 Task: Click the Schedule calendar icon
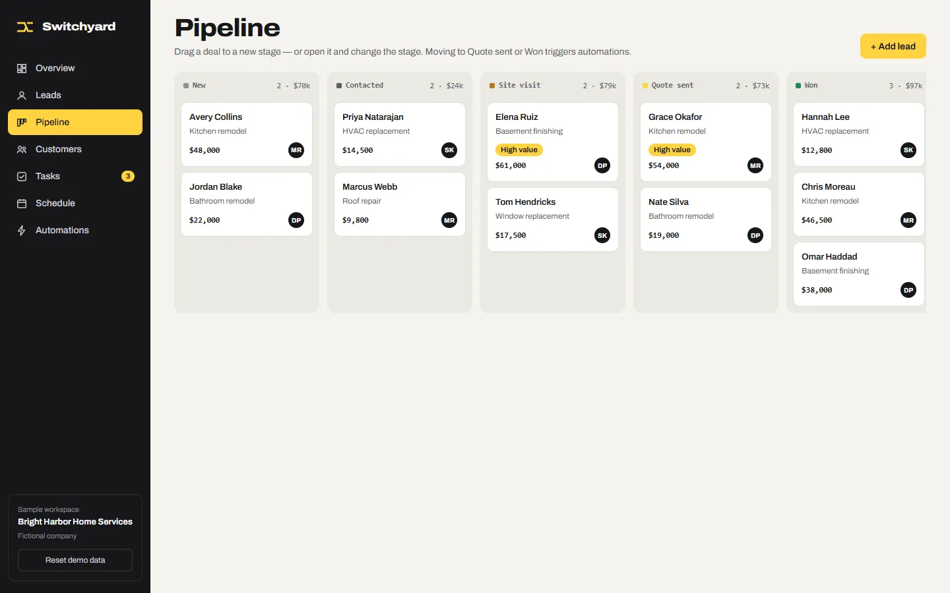tap(22, 204)
